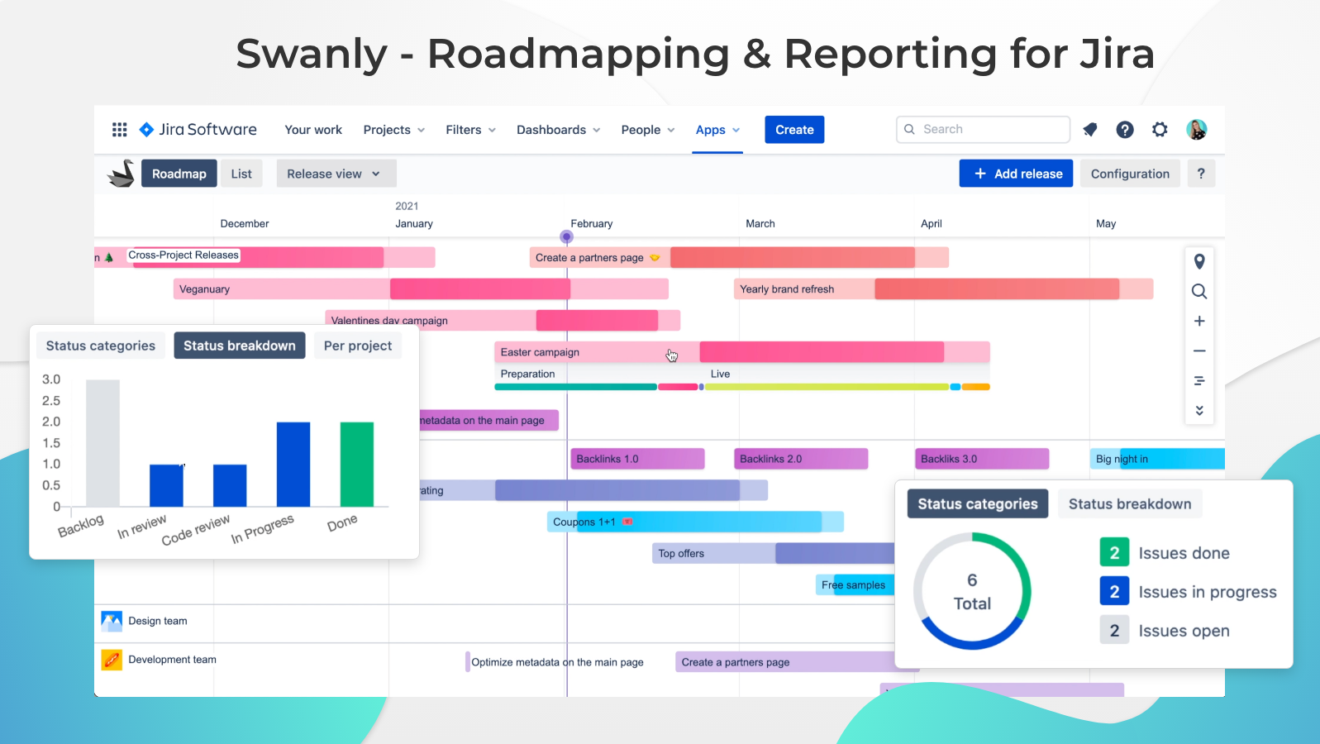Open Jira settings gear
The width and height of the screenshot is (1320, 744).
1160,130
